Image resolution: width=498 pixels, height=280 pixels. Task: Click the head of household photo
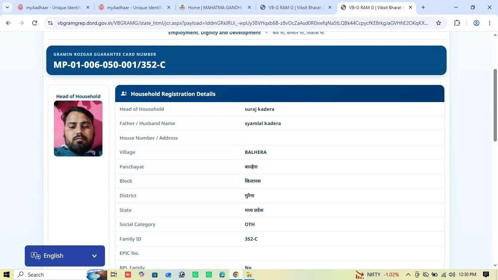tap(78, 128)
